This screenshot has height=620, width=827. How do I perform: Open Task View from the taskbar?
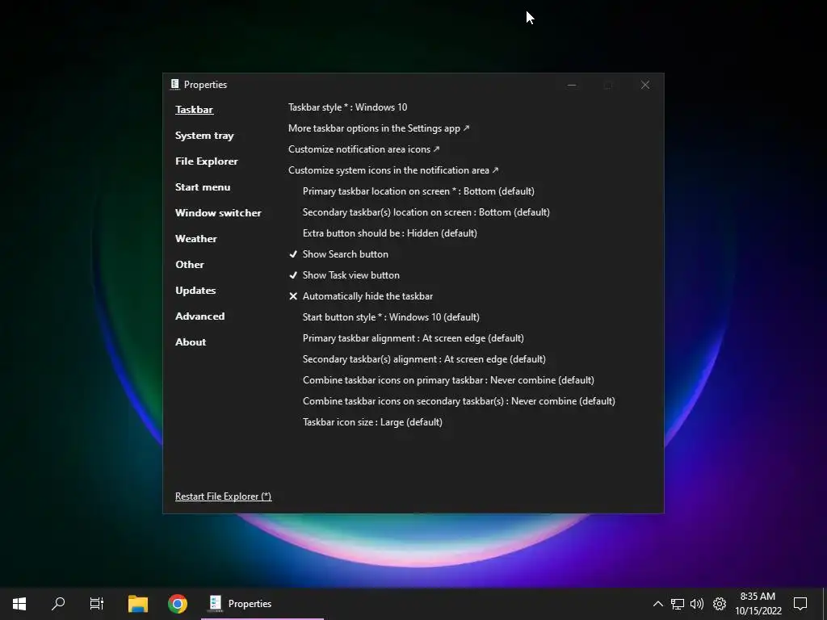tap(97, 604)
